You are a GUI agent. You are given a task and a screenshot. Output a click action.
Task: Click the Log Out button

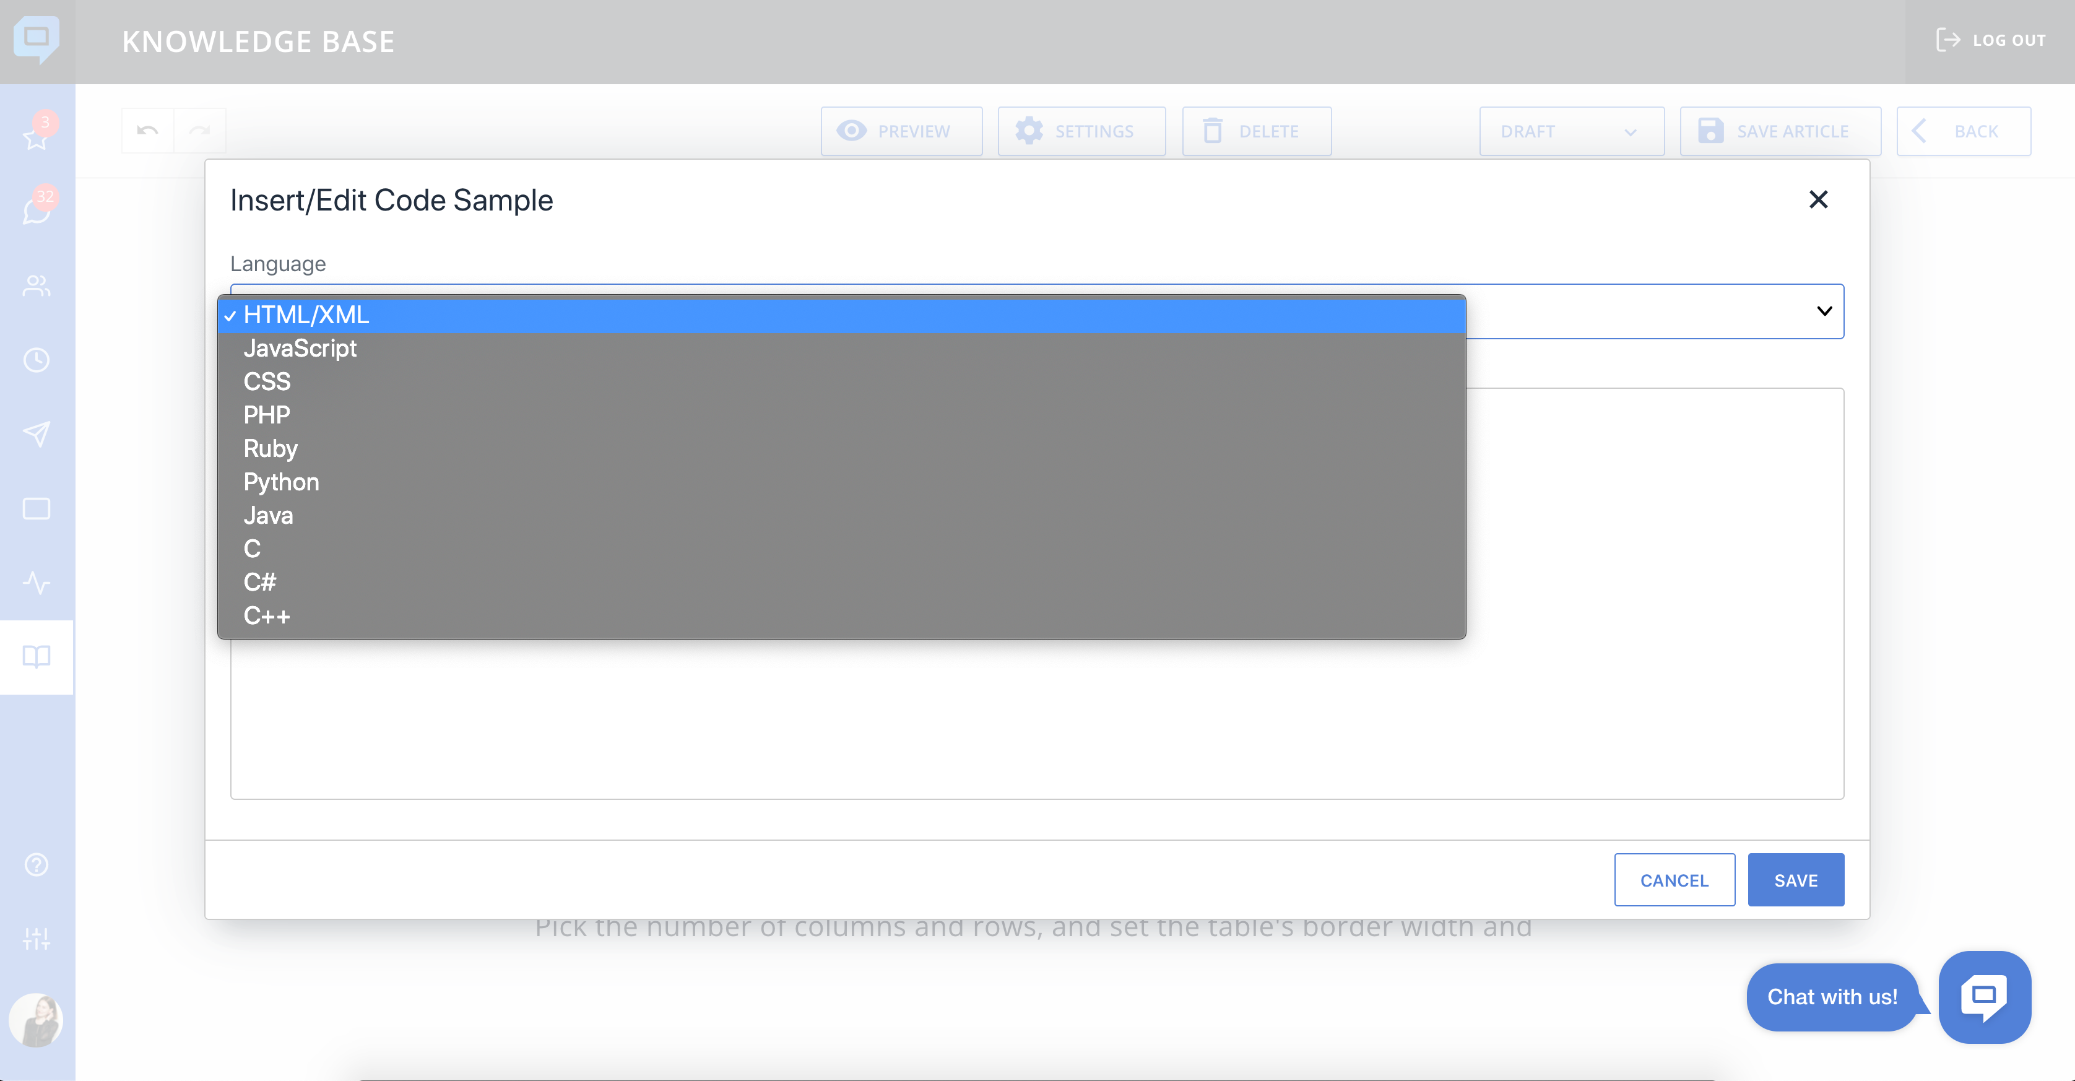point(1990,40)
